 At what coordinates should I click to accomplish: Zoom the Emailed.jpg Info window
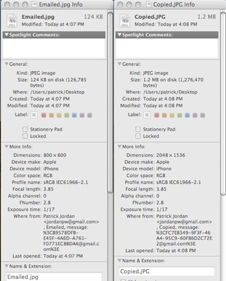[x=25, y=4]
